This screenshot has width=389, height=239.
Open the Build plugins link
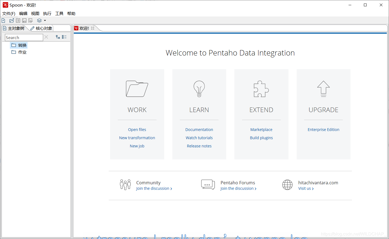point(261,138)
